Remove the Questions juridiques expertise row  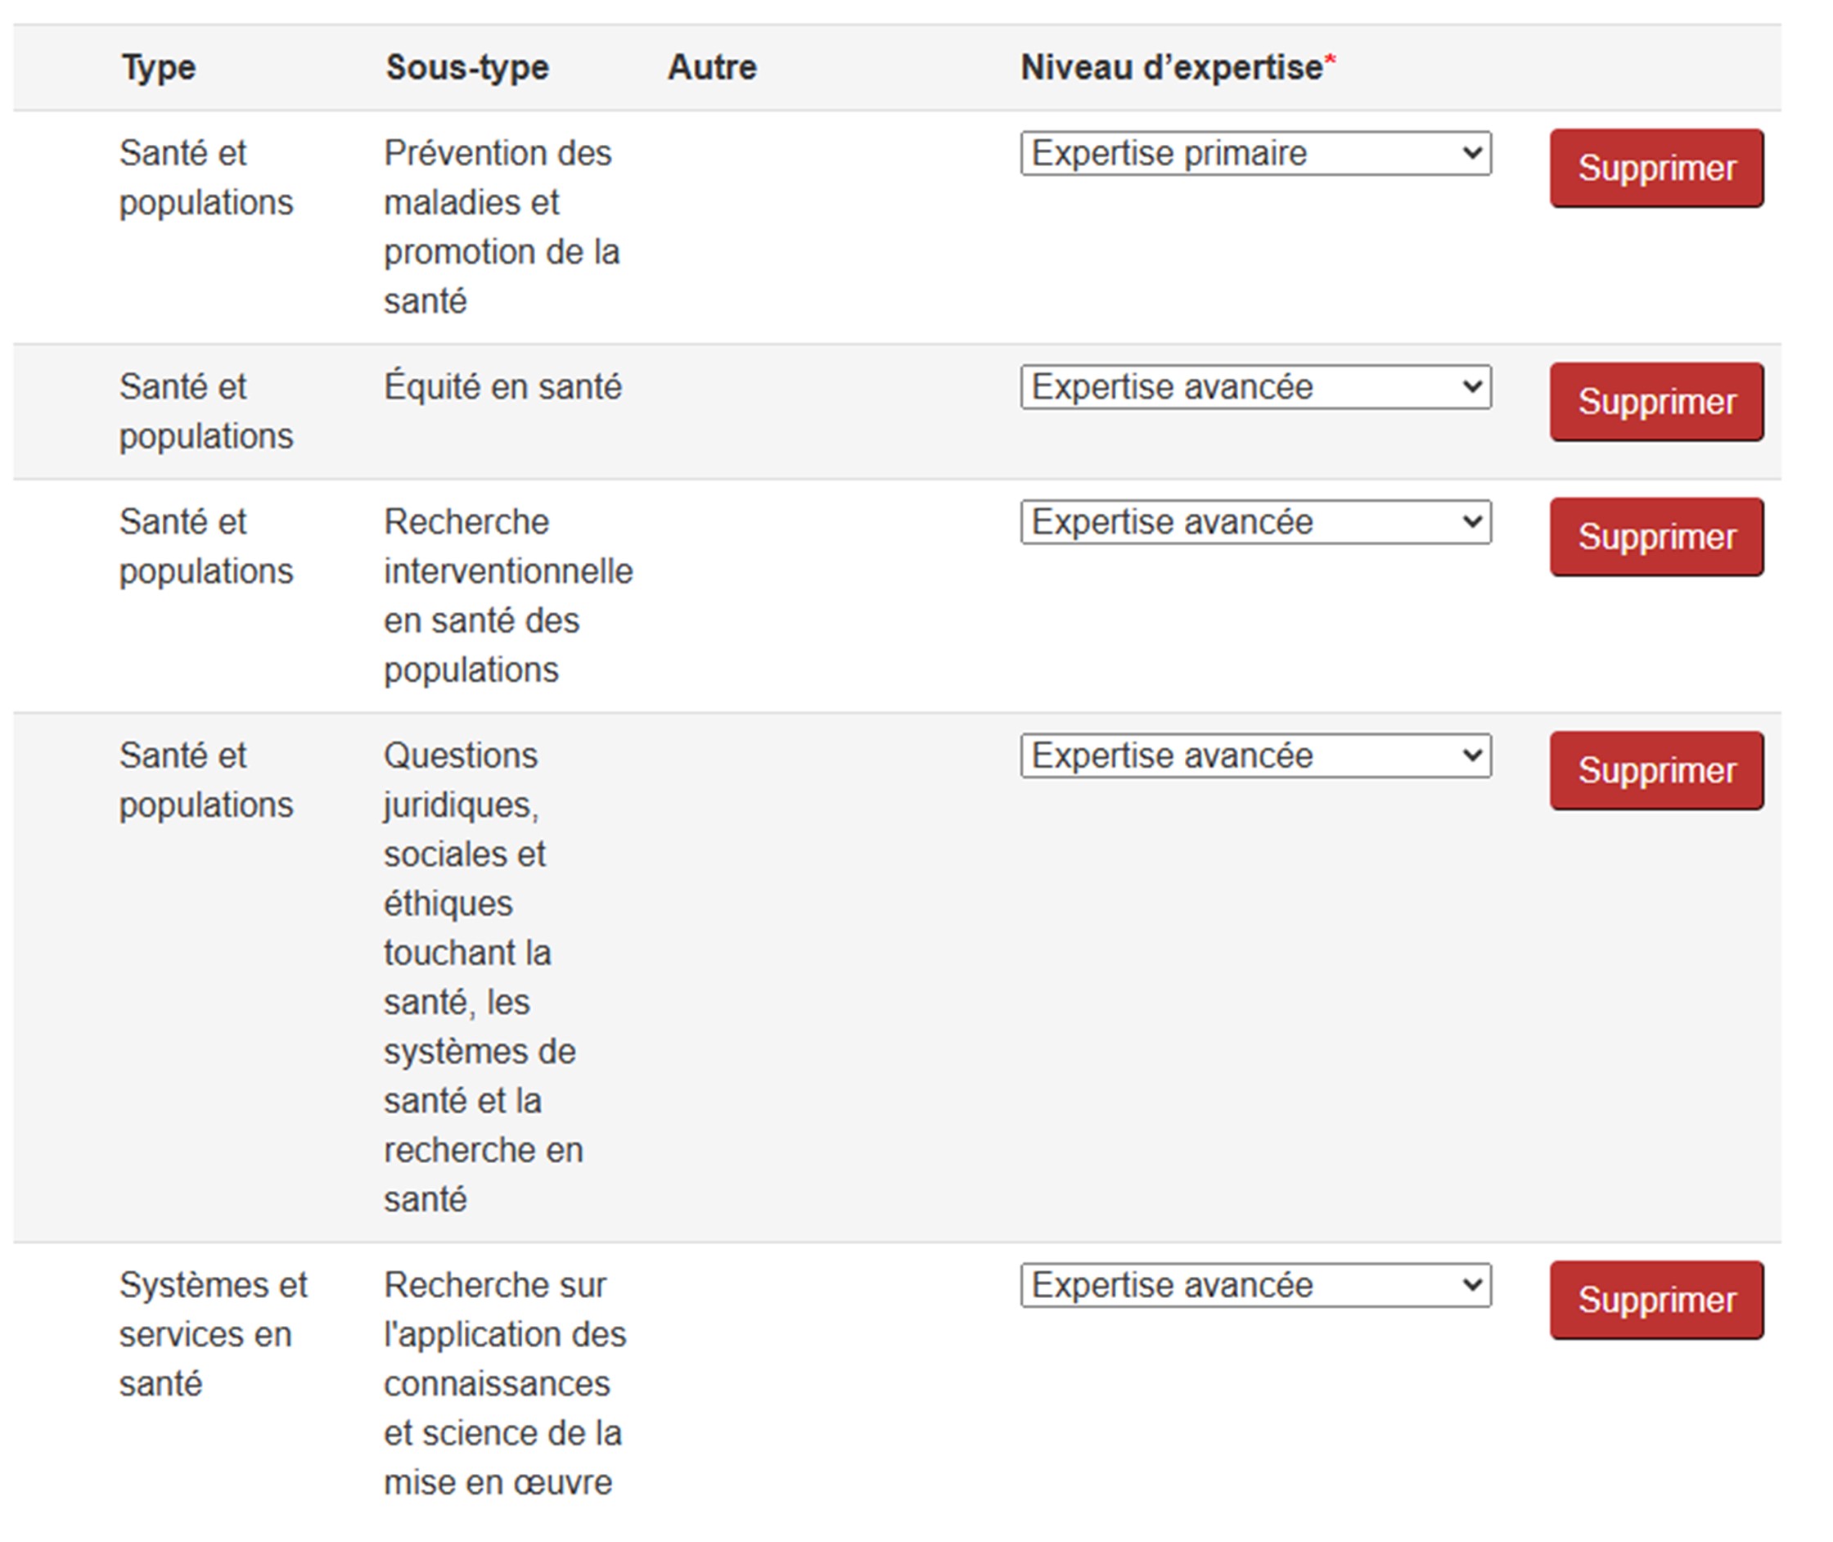[1655, 771]
